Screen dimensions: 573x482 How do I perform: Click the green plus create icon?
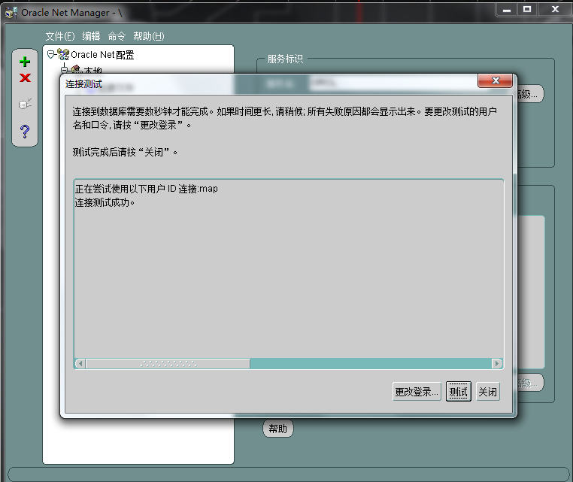click(25, 62)
